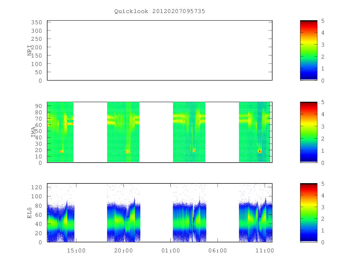Viewport: 363px width, 272px height.
Task: Click the 90 tick on IMA axis
Action: (38, 106)
